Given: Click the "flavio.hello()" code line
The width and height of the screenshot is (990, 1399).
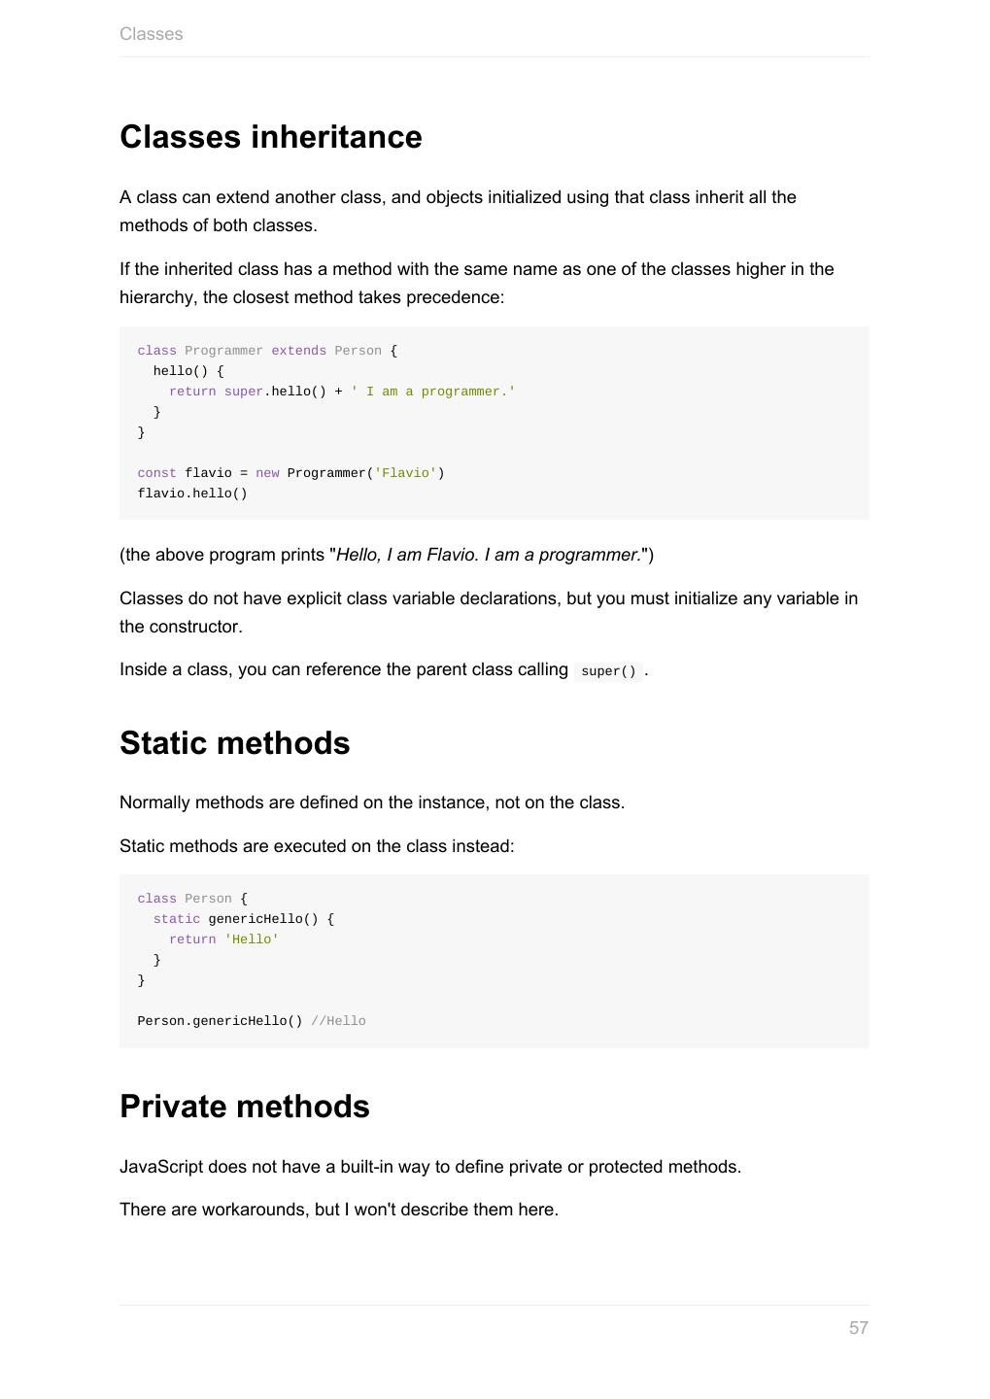Looking at the screenshot, I should [x=192, y=494].
